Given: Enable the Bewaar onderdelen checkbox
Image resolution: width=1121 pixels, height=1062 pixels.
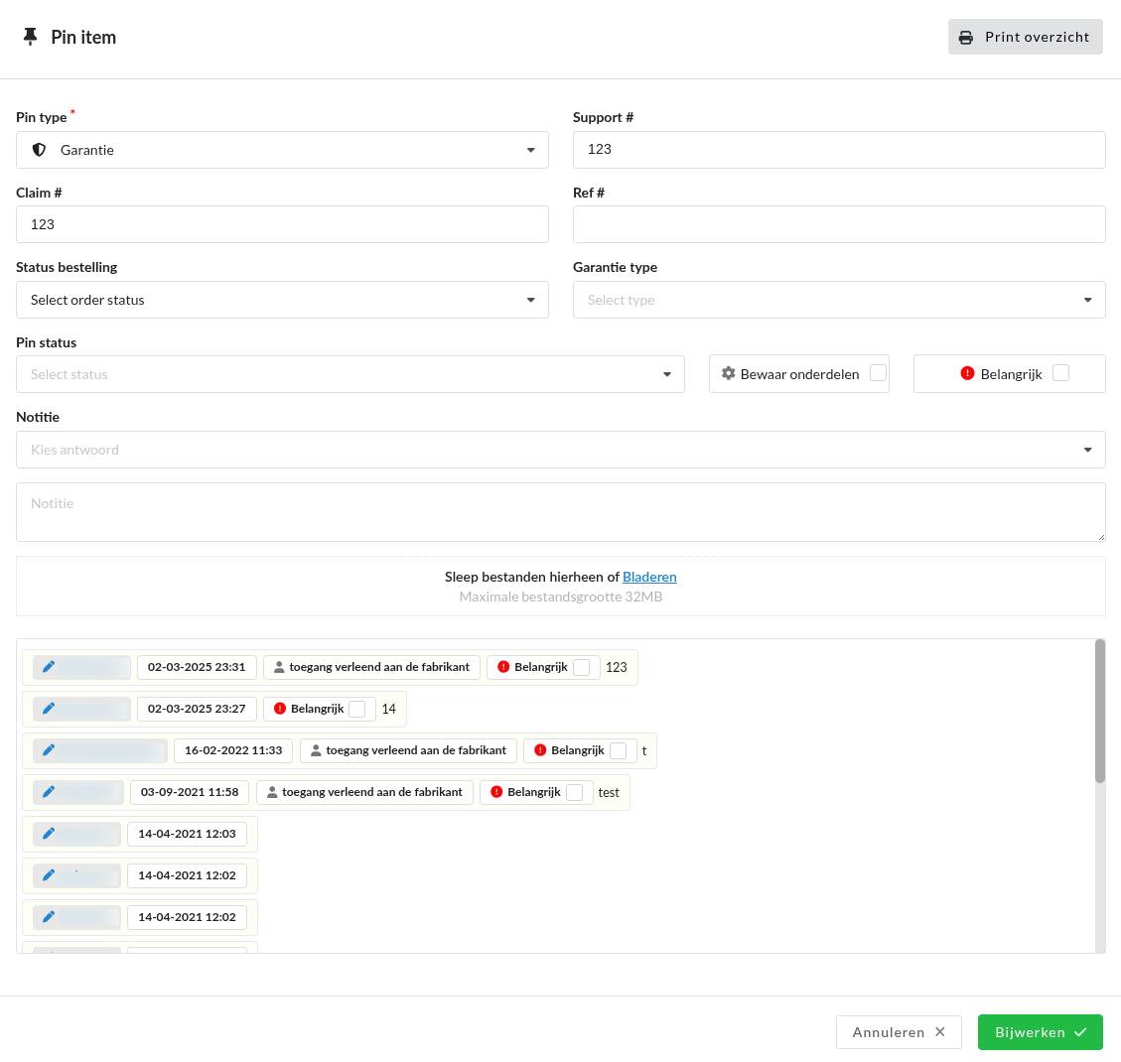Looking at the screenshot, I should 878,373.
